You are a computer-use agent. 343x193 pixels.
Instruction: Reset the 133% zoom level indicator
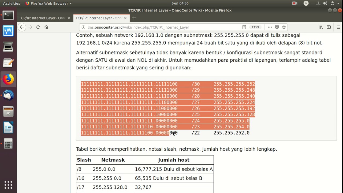click(255, 27)
